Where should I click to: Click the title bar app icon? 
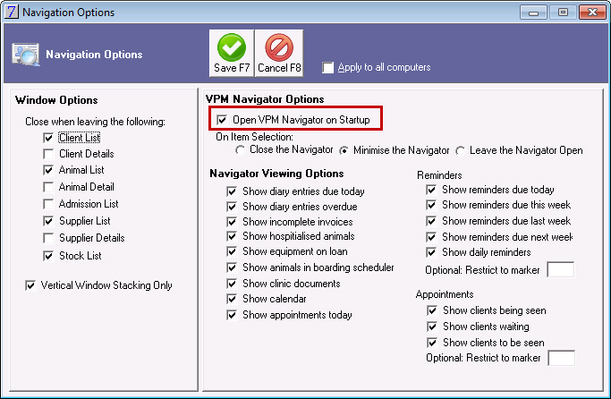[x=12, y=12]
